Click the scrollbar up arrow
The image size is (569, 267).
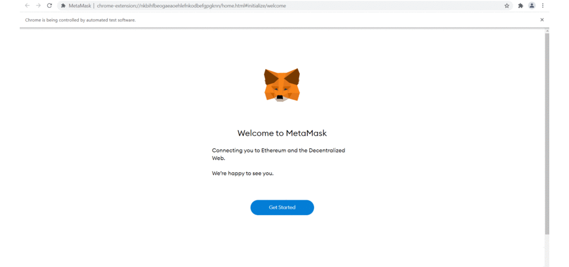548,31
